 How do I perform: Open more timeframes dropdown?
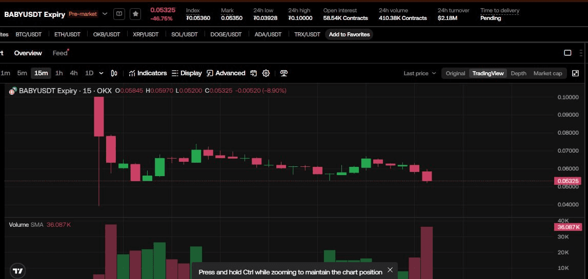(102, 73)
